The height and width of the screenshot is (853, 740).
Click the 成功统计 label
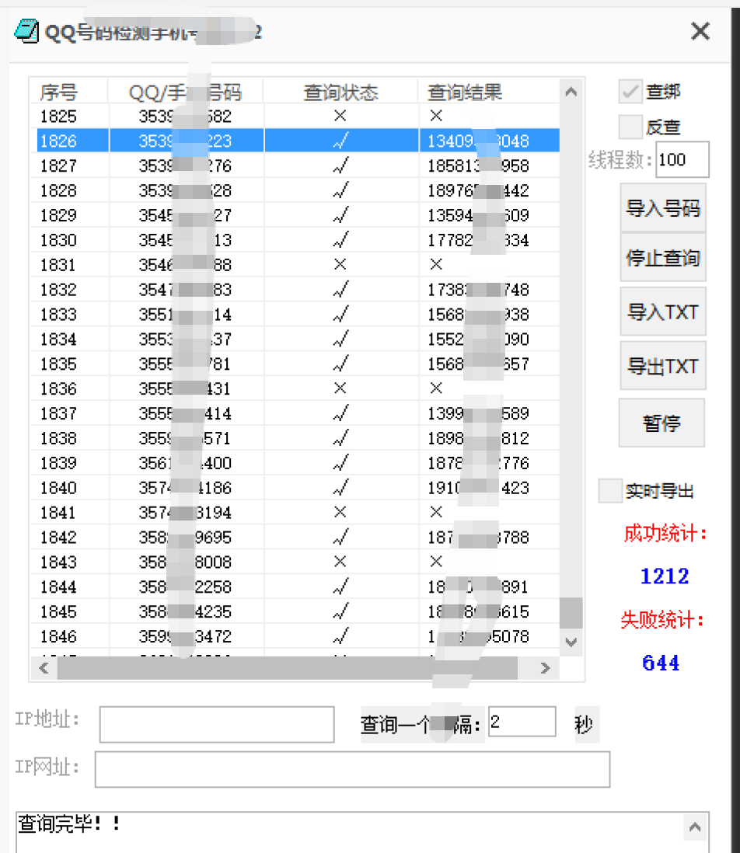coord(665,533)
